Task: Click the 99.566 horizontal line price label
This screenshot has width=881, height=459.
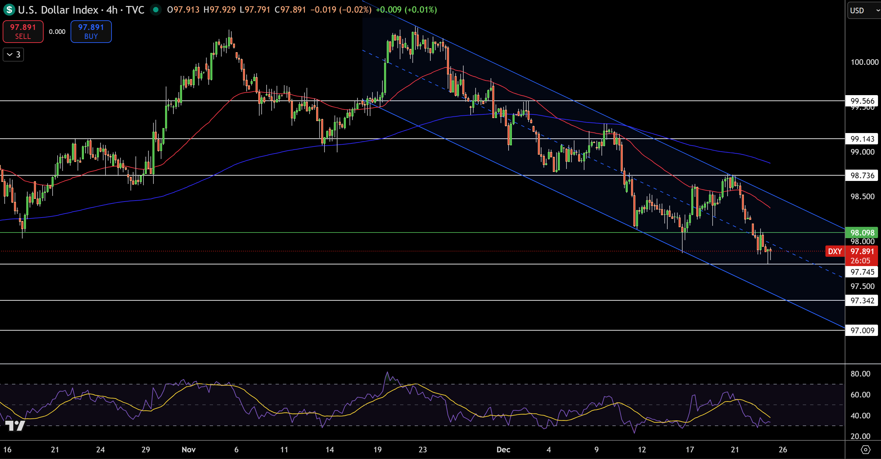Action: point(862,101)
